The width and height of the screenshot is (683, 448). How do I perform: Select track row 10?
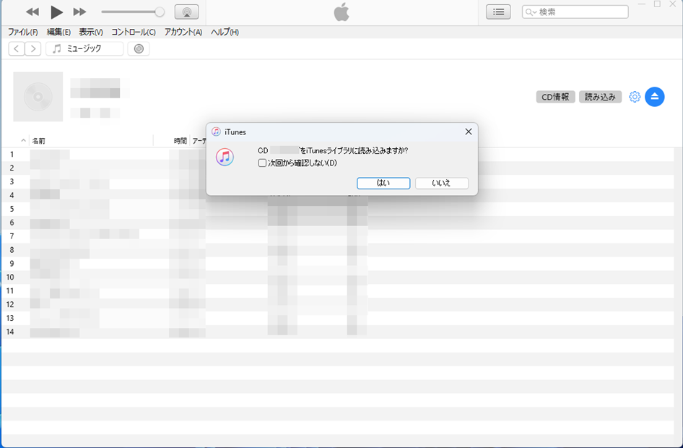coord(338,277)
